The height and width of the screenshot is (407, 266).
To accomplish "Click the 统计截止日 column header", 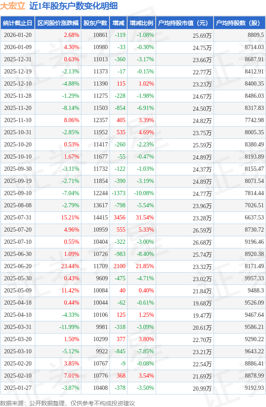I will (17, 23).
